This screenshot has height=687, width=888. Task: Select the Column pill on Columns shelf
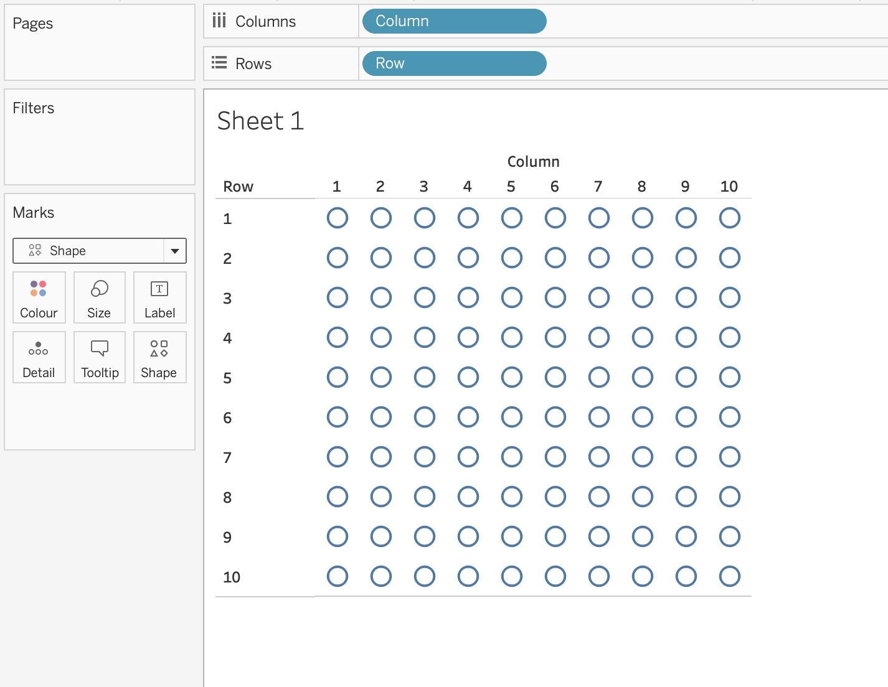point(454,21)
